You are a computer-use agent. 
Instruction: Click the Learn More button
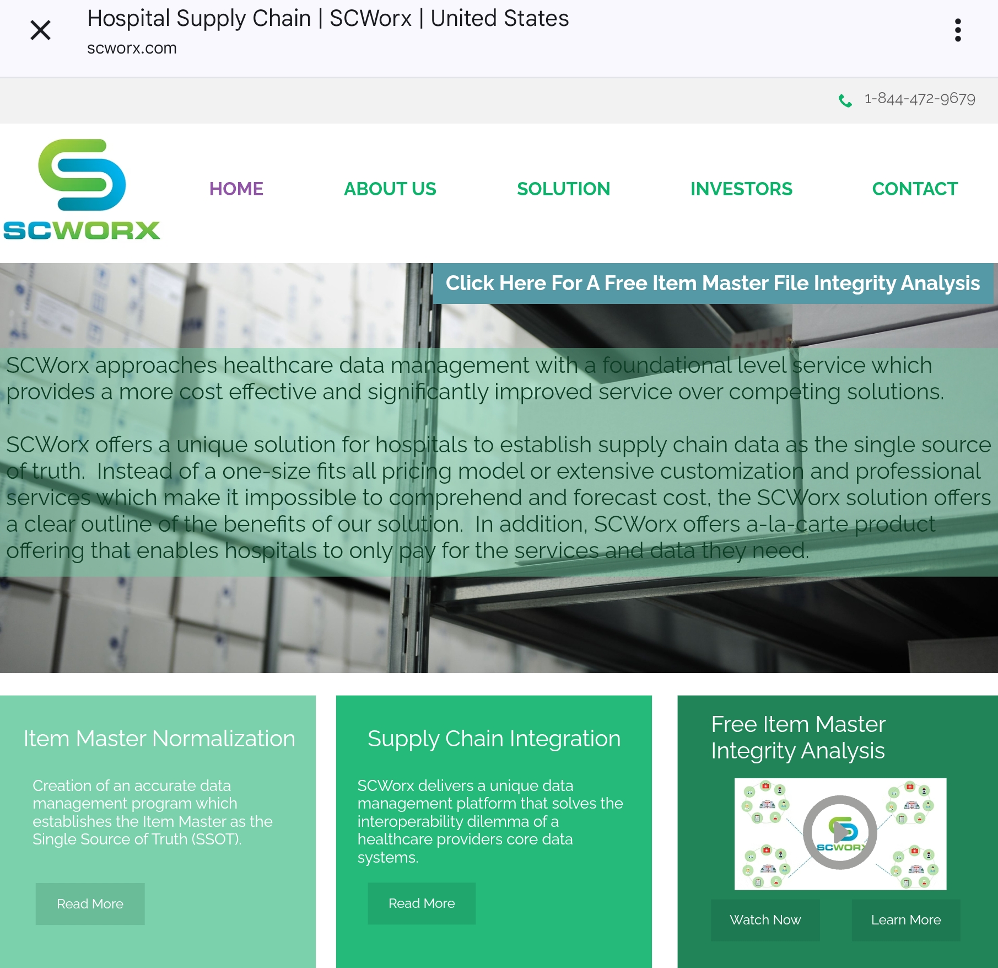(x=905, y=920)
